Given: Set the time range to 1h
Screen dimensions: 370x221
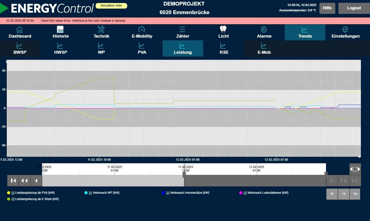Looking at the screenshot, I should point(332,194).
